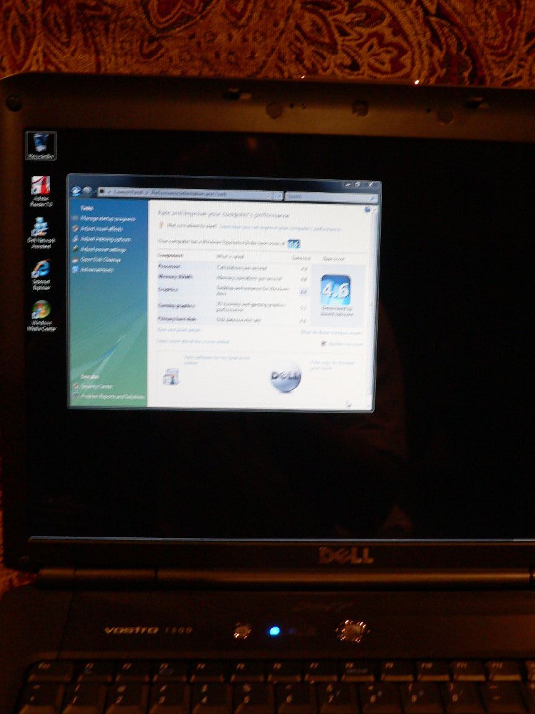
Task: Open the address bar history dropdown arrow
Action: point(270,196)
